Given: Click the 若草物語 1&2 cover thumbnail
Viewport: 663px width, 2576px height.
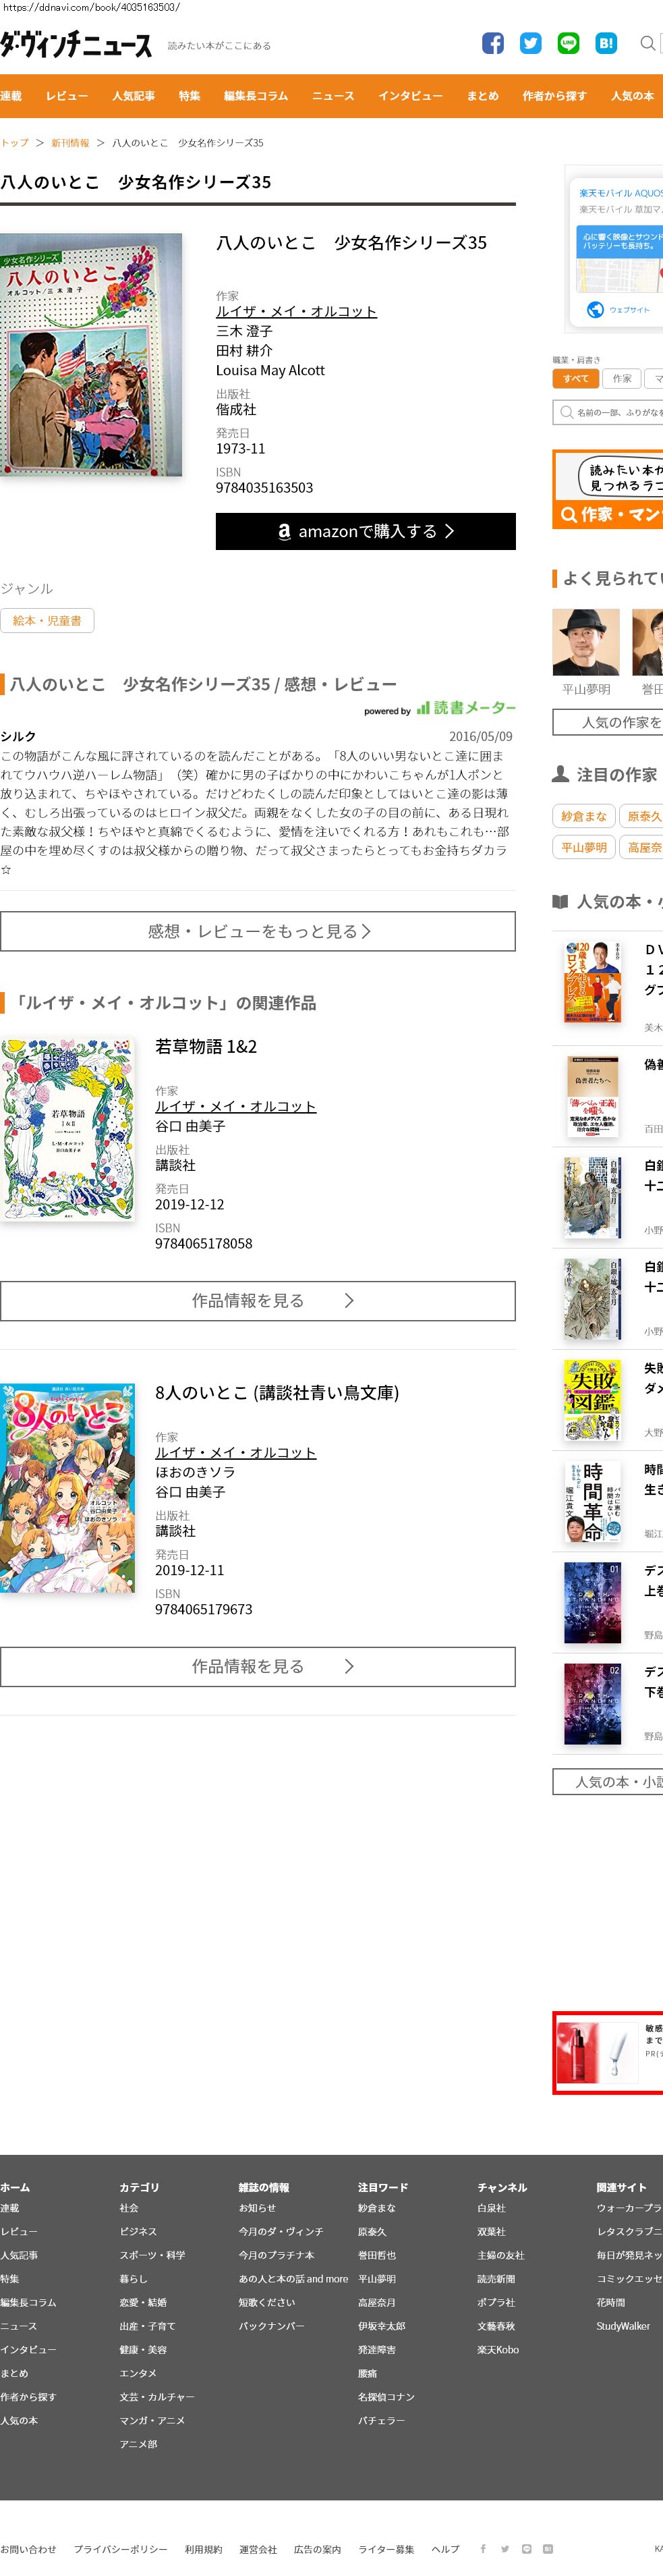Looking at the screenshot, I should pos(67,1129).
